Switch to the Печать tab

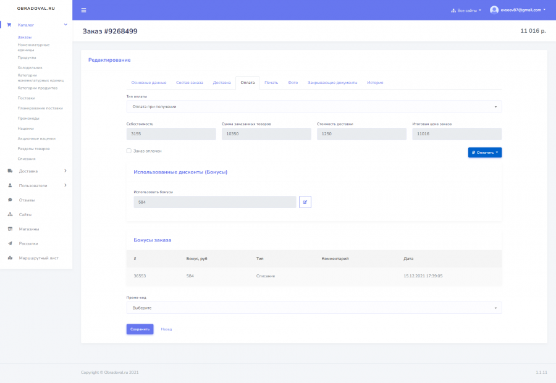271,83
